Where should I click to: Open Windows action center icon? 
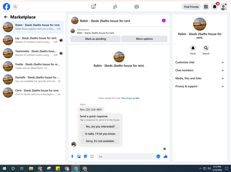coord(226,168)
